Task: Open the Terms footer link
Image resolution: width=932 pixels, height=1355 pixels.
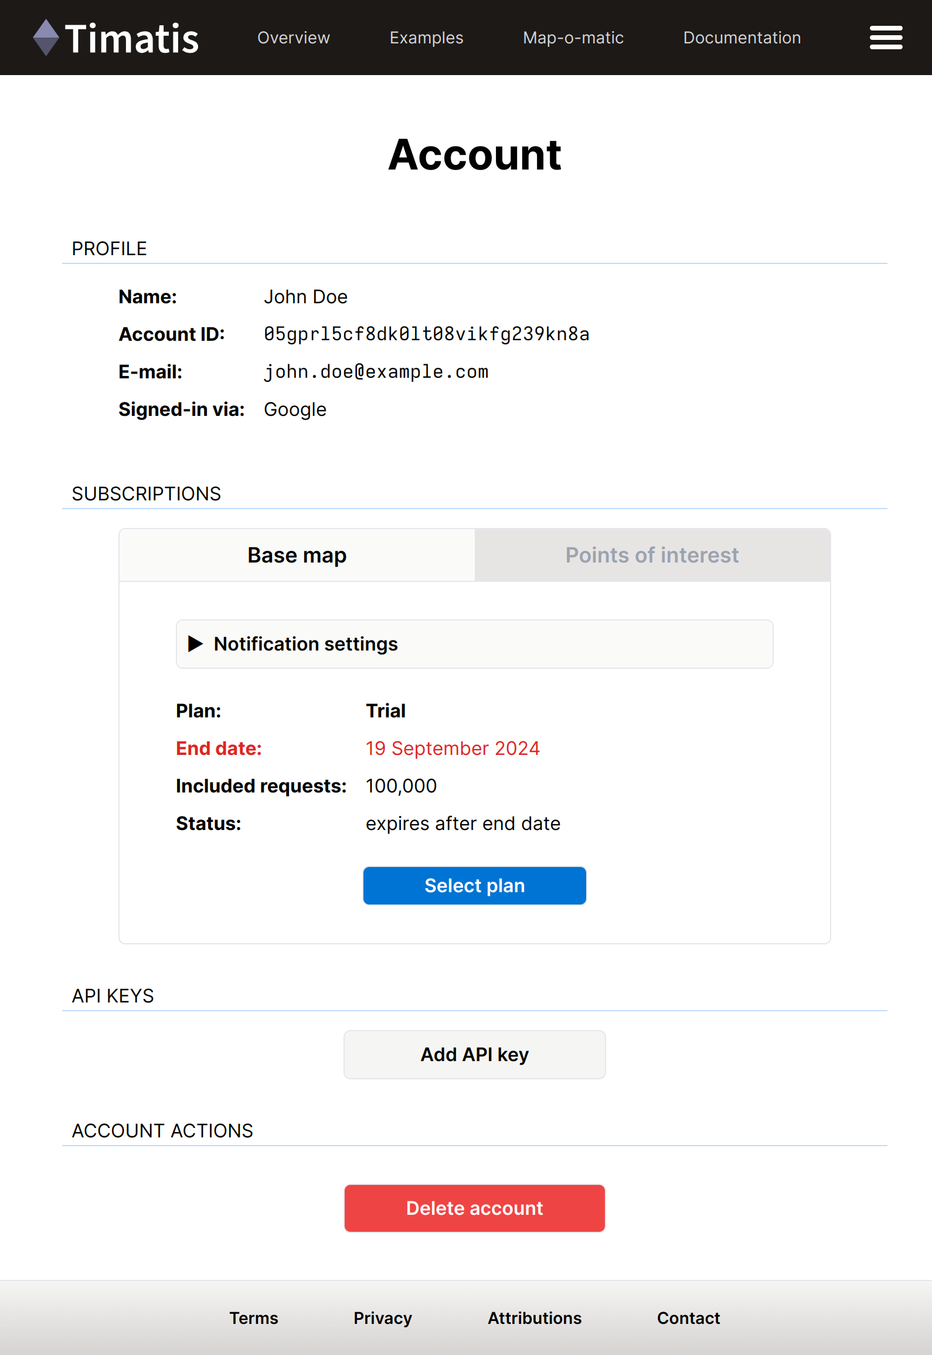Action: tap(253, 1318)
